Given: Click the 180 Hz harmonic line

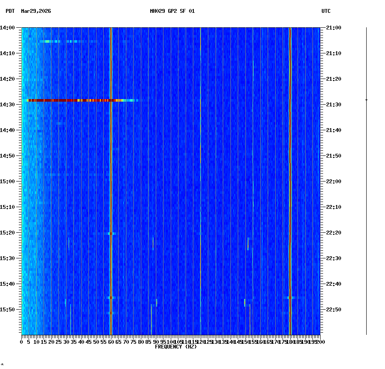Looking at the screenshot, I should coord(290,171).
